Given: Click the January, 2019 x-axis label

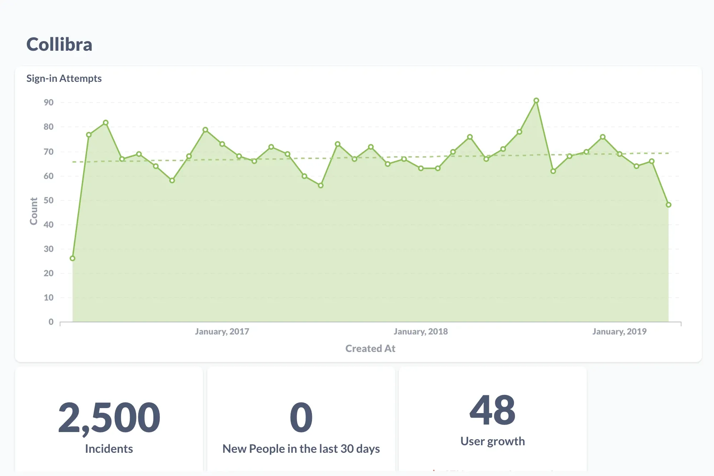Looking at the screenshot, I should (619, 332).
